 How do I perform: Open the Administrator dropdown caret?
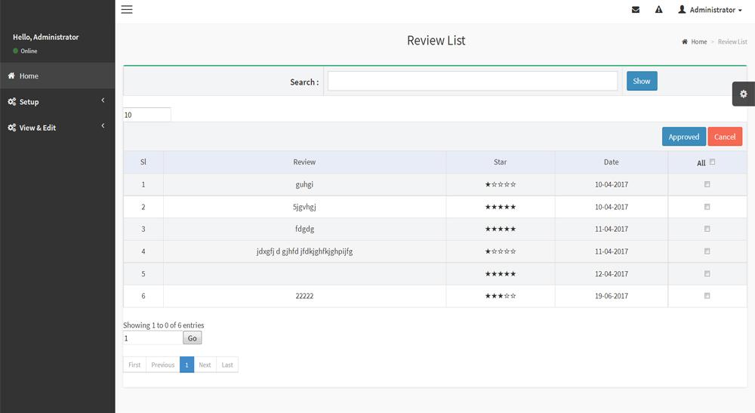(740, 11)
